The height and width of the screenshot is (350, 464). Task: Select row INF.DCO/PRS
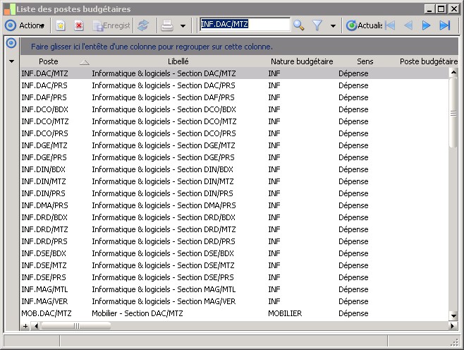pos(235,133)
